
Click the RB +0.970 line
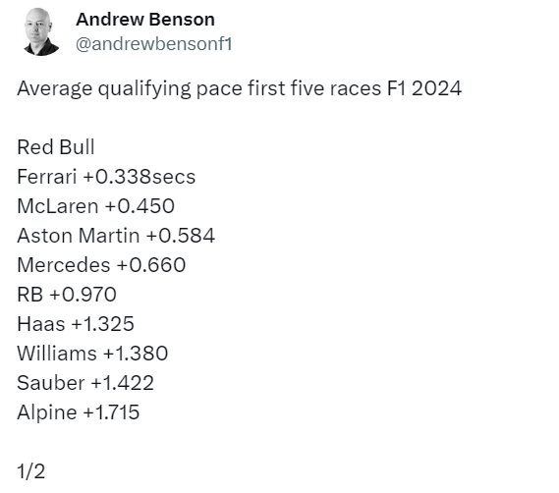click(x=67, y=295)
